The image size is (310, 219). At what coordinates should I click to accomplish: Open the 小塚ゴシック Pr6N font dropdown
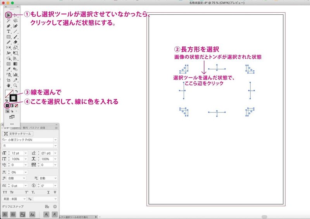click(x=55, y=140)
